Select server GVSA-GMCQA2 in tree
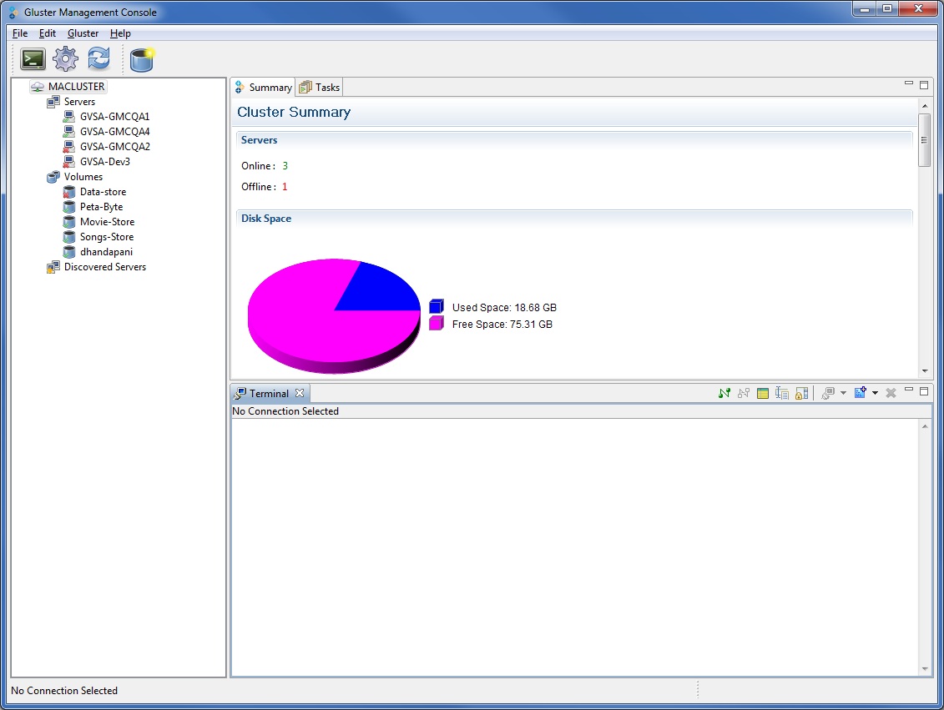This screenshot has height=710, width=944. (114, 147)
